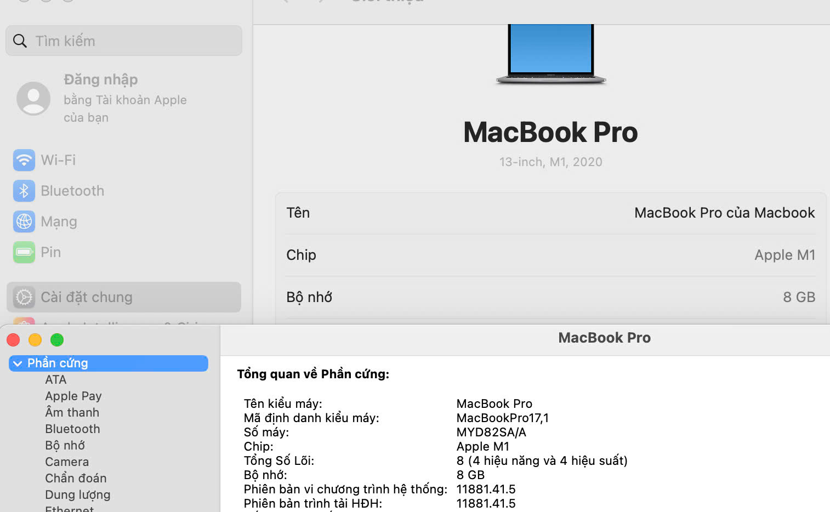Select Chẩn đoán in hardware list
Screen dimensions: 830x512
pyautogui.click(x=76, y=478)
